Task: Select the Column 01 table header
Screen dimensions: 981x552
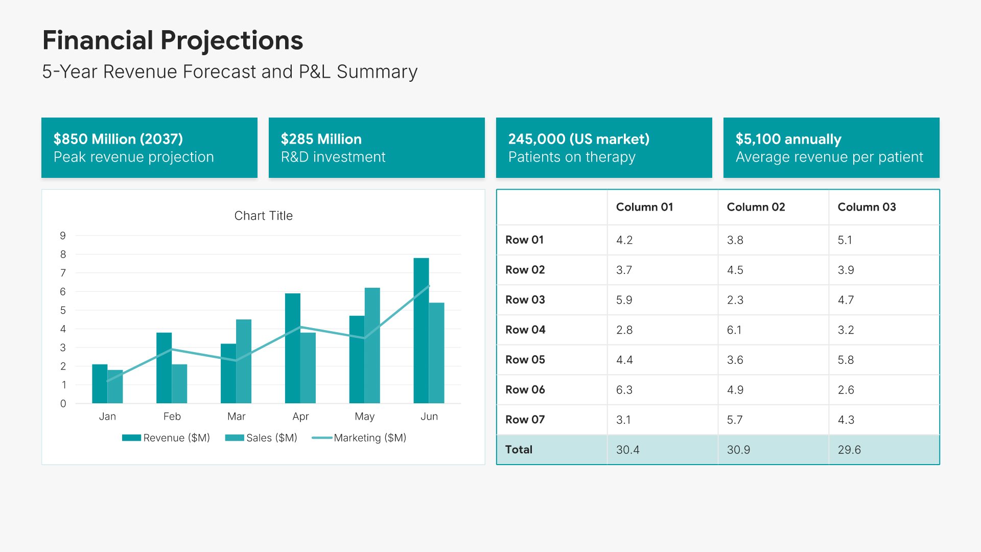Action: click(x=644, y=207)
